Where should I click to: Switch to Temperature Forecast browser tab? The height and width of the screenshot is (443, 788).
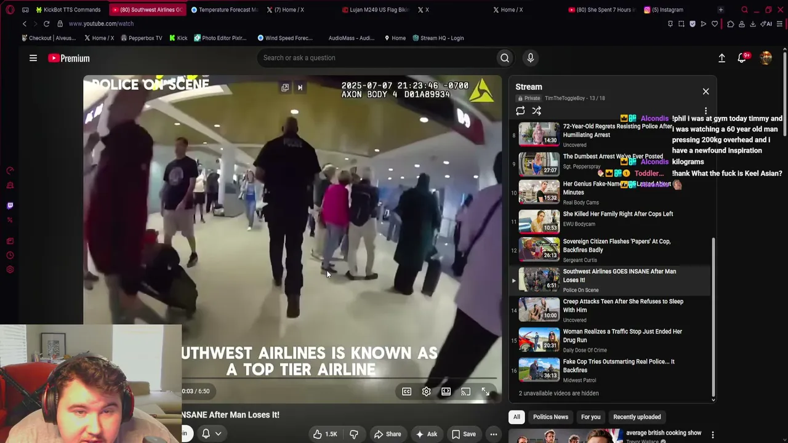click(223, 10)
